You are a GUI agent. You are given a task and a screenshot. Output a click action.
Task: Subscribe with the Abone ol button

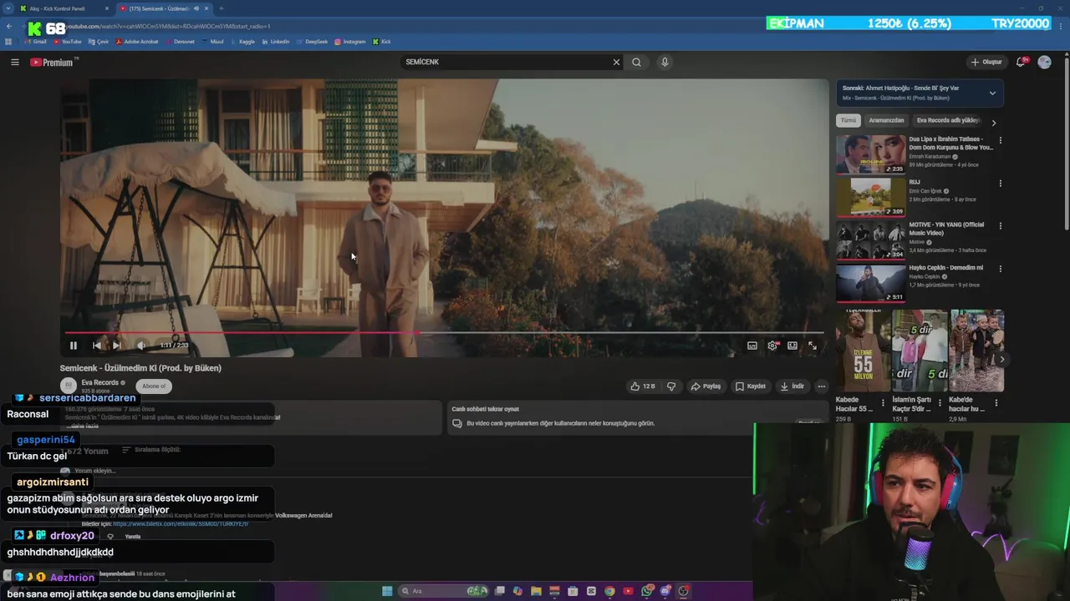(154, 386)
